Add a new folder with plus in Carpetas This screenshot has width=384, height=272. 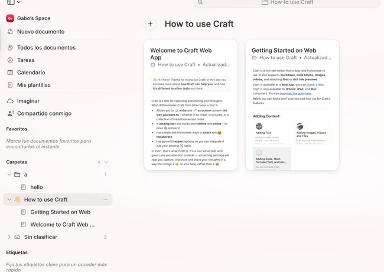click(99, 162)
